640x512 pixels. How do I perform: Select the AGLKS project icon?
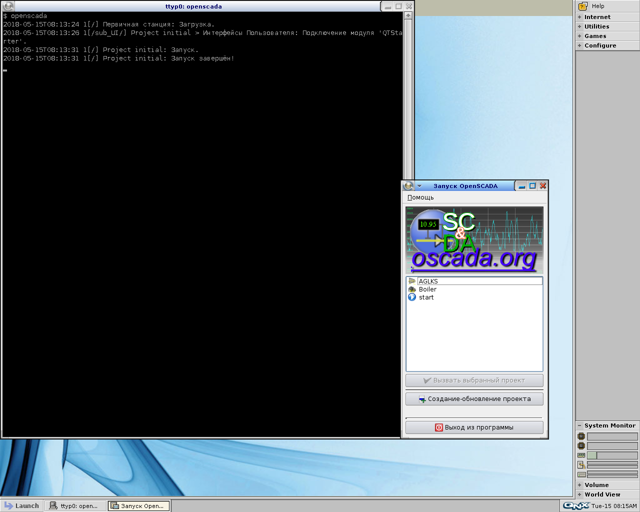point(412,281)
